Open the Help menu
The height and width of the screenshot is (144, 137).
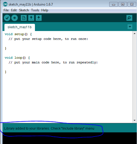(45, 10)
